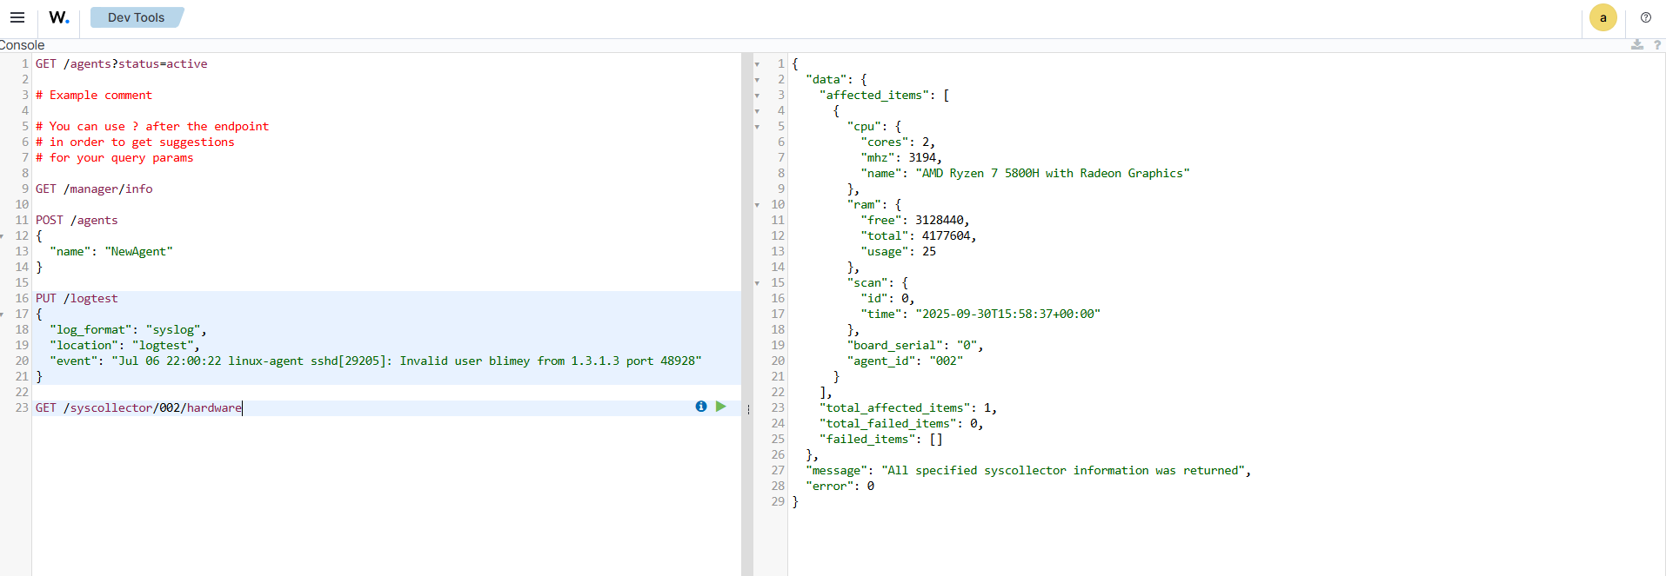Click the panel resize divider handle
This screenshot has width=1666, height=576.
tap(747, 408)
